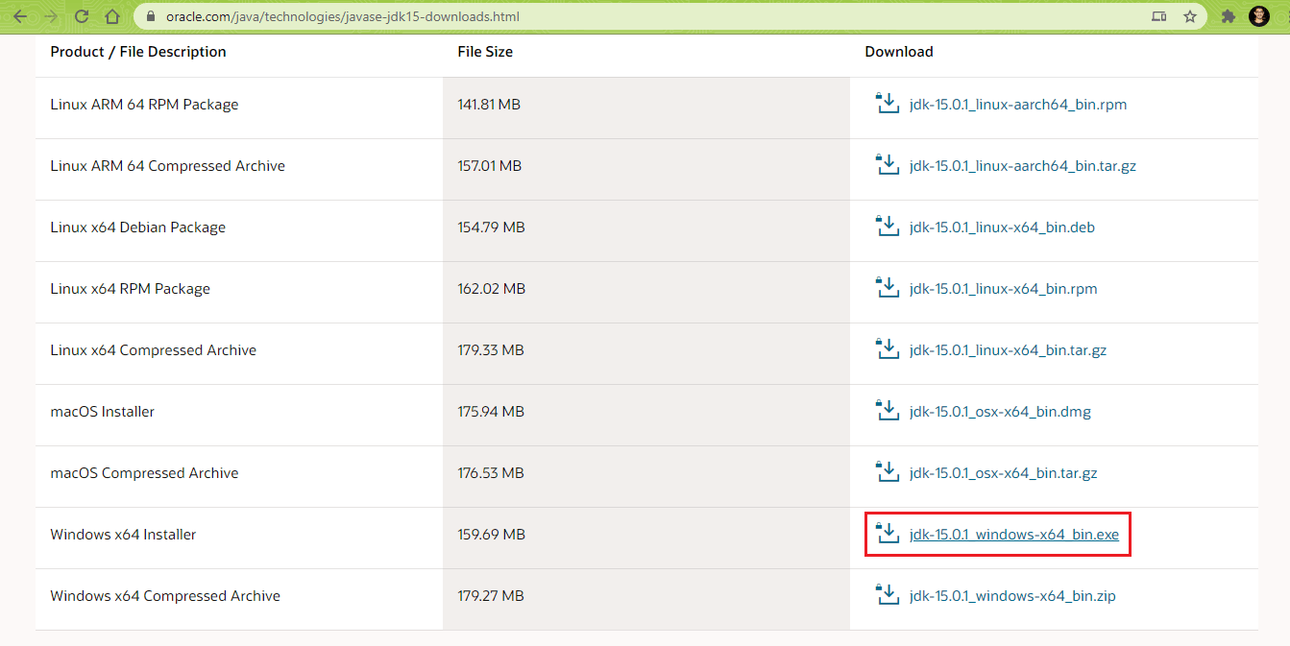Viewport: 1290px width, 646px height.
Task: Select the jdk-15.0.1_linux-x64_bin.deb link
Action: click(1002, 227)
